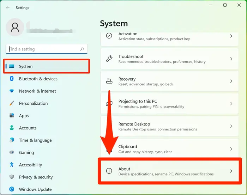247x195 pixels.
Task: Open Accounts settings
Action: point(28,128)
